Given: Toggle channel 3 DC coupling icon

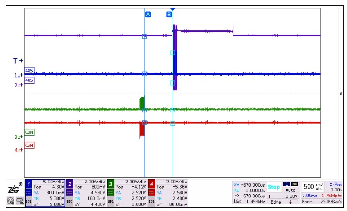Looking at the screenshot, I should 110,193.
